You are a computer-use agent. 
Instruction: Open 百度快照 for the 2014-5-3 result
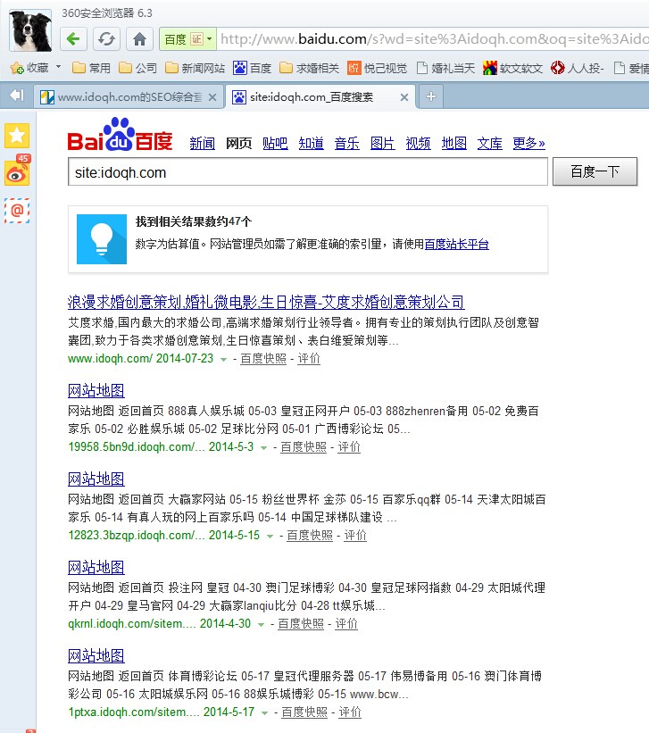(x=304, y=447)
